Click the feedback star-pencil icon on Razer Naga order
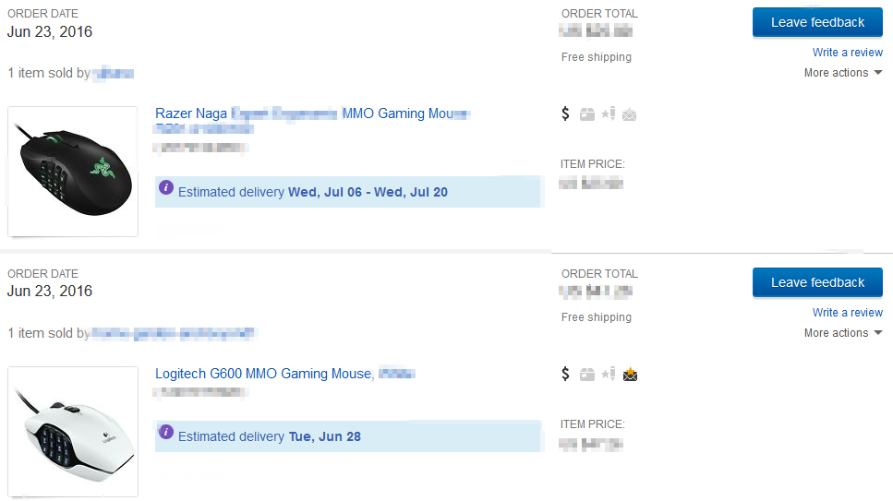This screenshot has height=501, width=893. click(608, 114)
